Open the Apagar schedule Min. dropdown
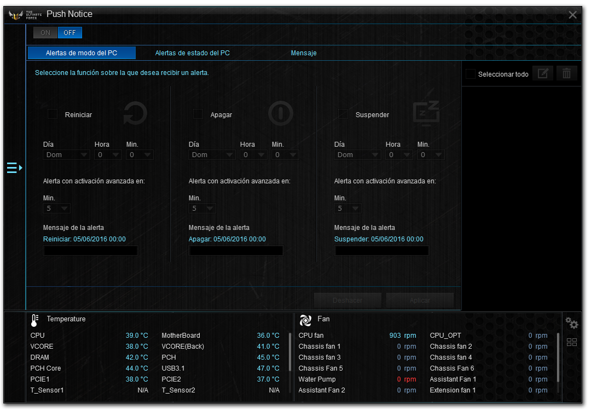Image resolution: width=591 pixels, height=410 pixels. click(x=285, y=155)
